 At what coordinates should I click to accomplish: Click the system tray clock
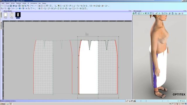(x=183, y=104)
